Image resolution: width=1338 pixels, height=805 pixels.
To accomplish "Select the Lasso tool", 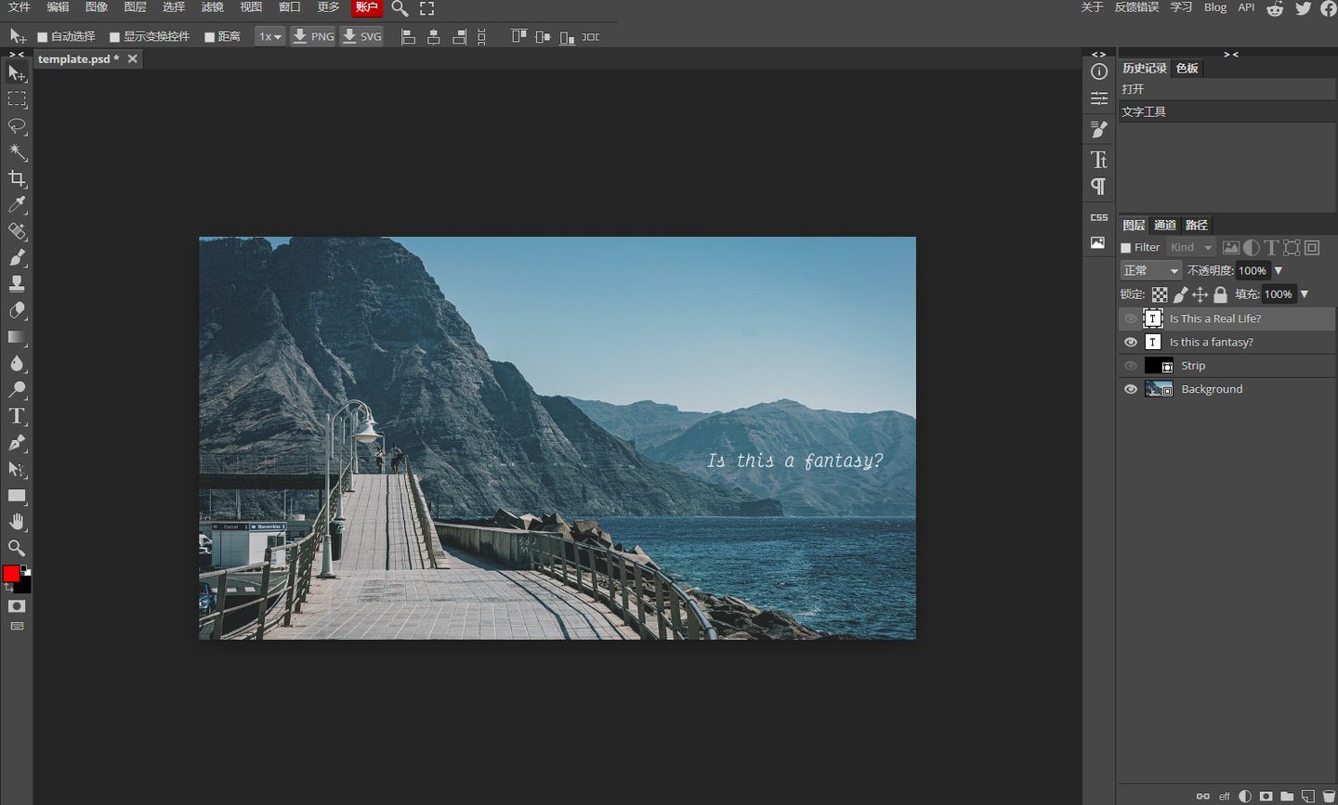I will [17, 125].
